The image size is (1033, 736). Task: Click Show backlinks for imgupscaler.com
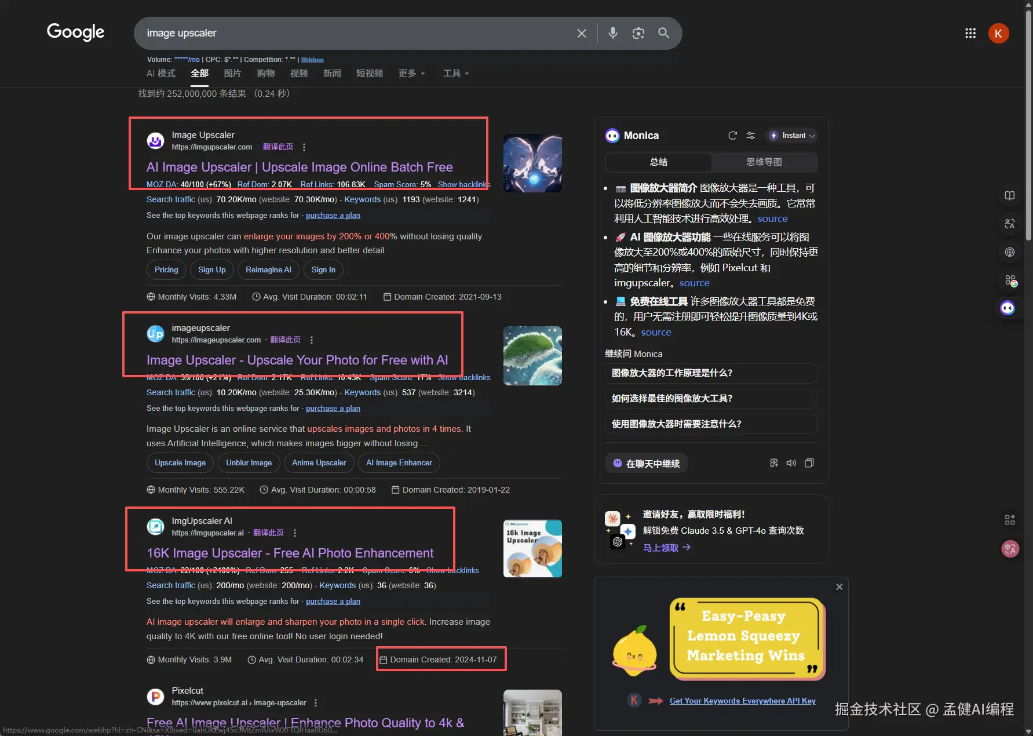point(463,185)
